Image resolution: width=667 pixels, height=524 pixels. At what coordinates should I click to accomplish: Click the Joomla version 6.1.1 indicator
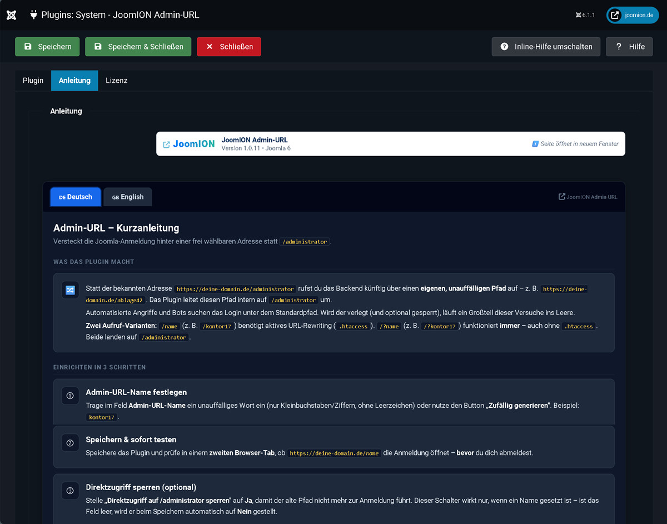(585, 15)
